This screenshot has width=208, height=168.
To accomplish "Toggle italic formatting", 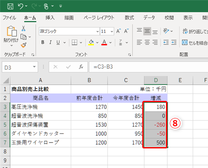I will (50, 42).
